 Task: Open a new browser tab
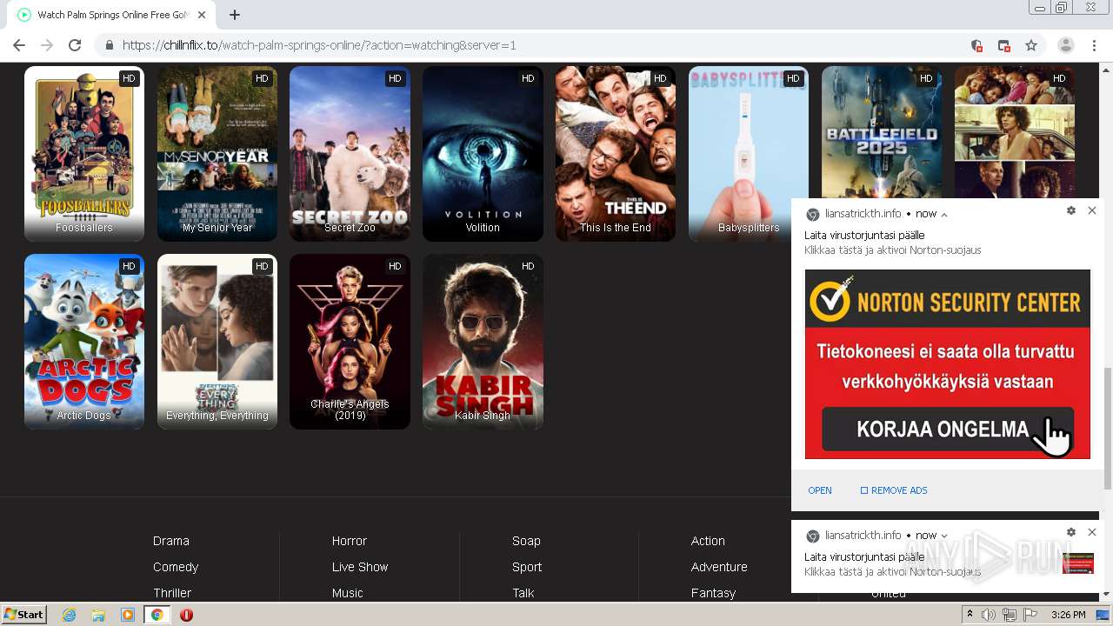point(235,15)
